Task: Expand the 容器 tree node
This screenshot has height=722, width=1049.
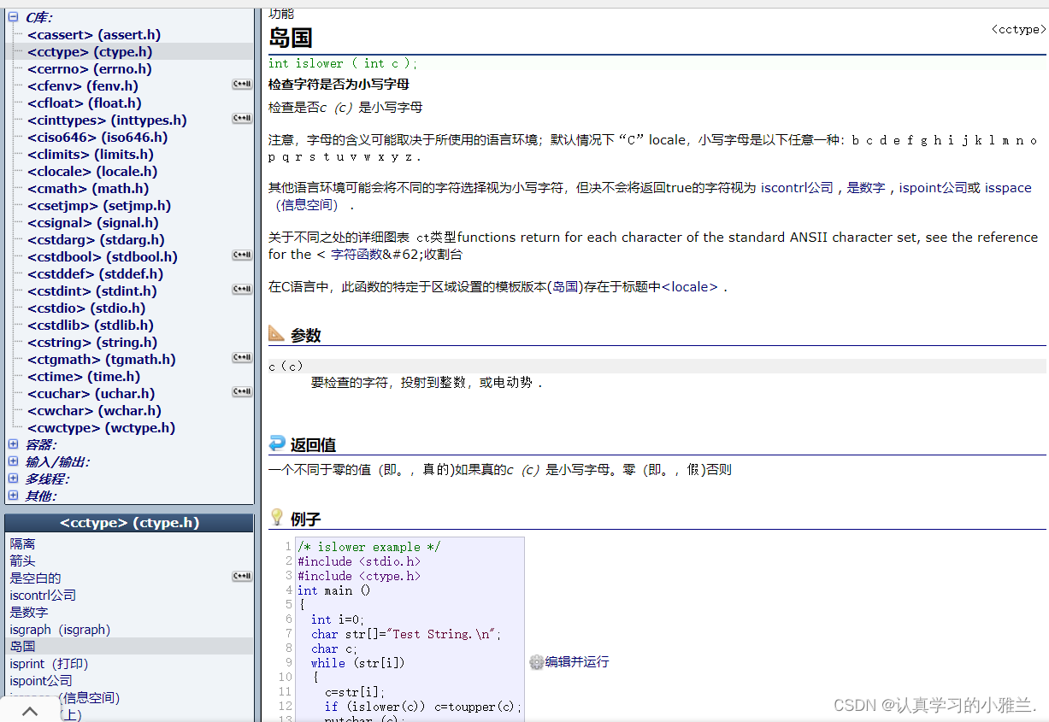Action: tap(13, 444)
